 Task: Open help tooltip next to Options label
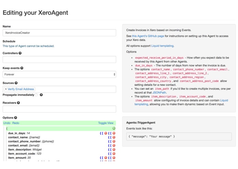(16, 118)
